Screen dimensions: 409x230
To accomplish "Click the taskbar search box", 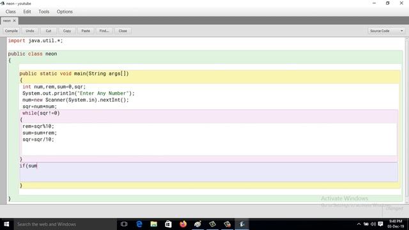I will 65,224.
